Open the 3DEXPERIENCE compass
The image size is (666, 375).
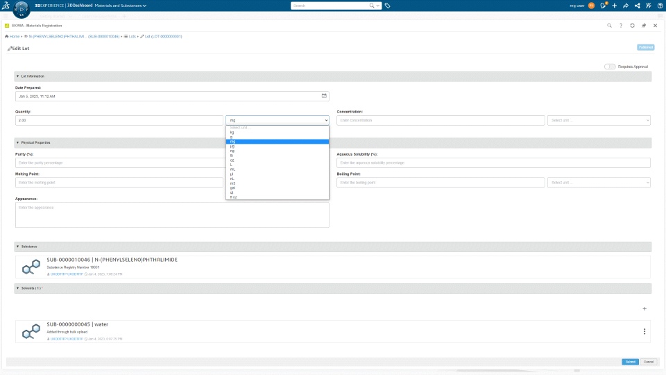(x=22, y=9)
